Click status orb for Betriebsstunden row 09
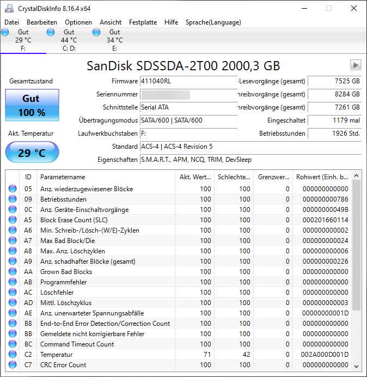Image resolution: width=367 pixels, height=377 pixels. (13, 199)
